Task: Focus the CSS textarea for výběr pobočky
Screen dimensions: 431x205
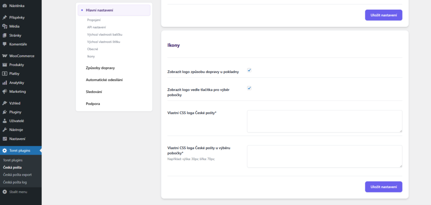Action: (324, 156)
